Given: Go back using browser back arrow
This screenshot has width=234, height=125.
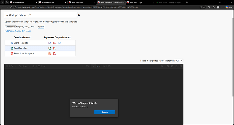Looking at the screenshot, I should (x=2, y=7).
